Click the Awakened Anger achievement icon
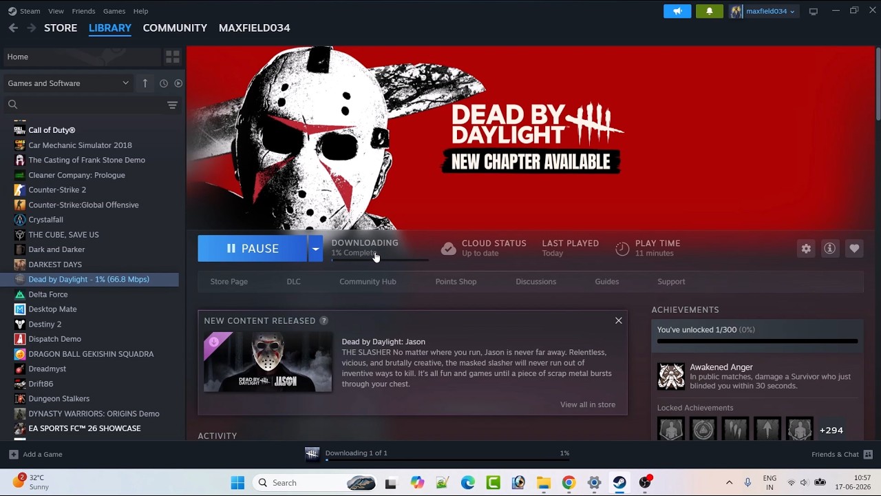The height and width of the screenshot is (496, 881). coord(671,377)
